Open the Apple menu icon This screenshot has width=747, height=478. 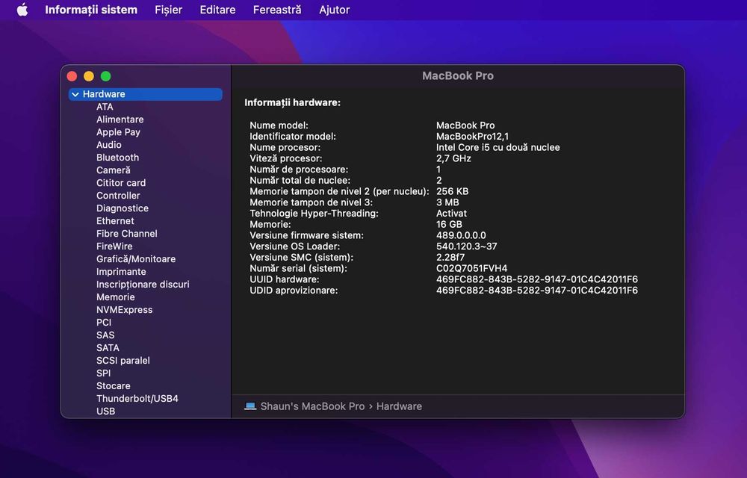(x=22, y=10)
